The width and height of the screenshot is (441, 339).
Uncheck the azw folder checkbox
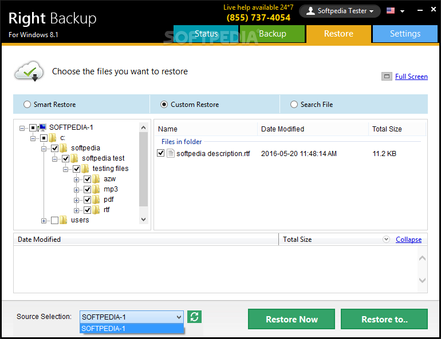87,179
